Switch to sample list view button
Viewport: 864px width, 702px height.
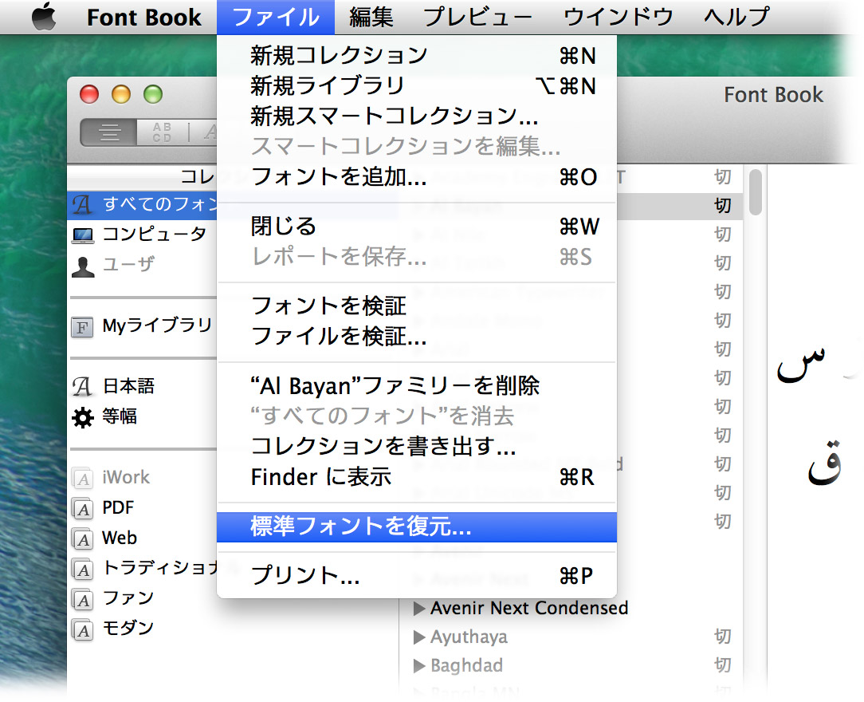[109, 132]
